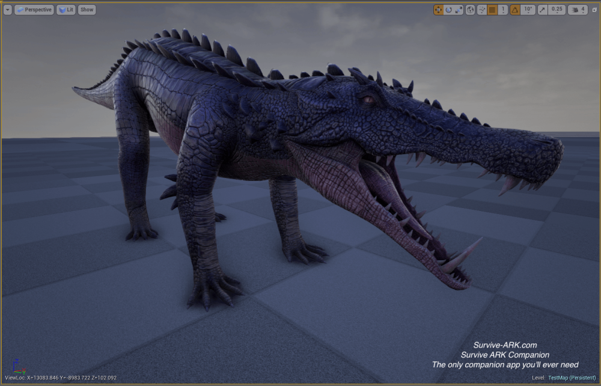
Task: Select the Scale transform tool
Action: click(459, 10)
